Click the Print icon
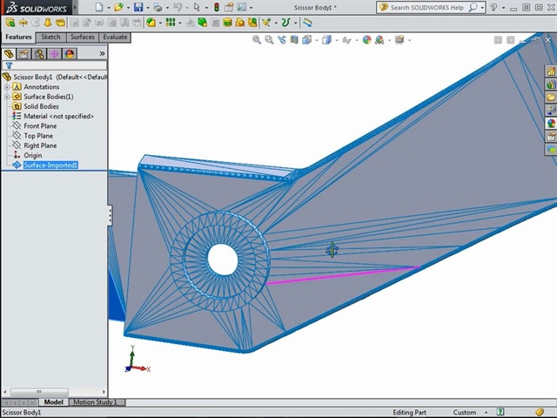This screenshot has width=557, height=418. click(158, 7)
